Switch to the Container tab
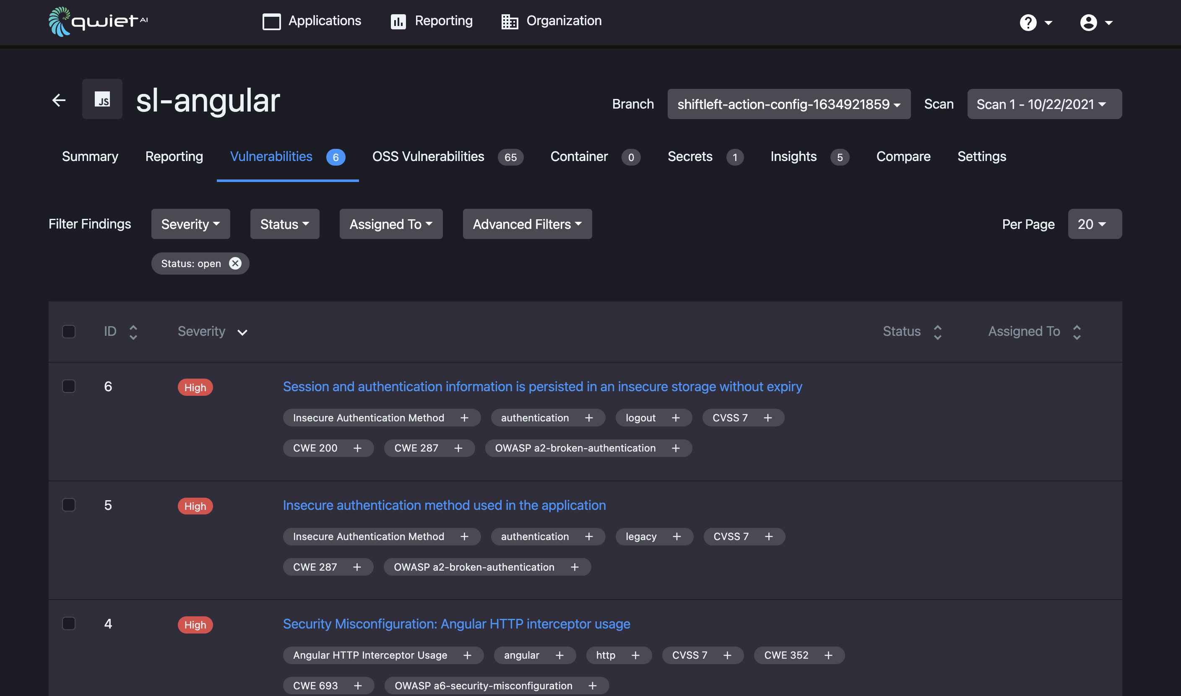Image resolution: width=1181 pixels, height=696 pixels. click(x=595, y=157)
